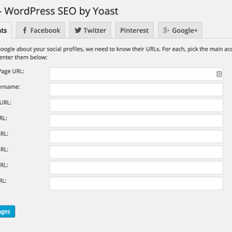Image resolution: width=232 pixels, height=232 pixels.
Task: Click the sixth URL input field
Action: [136, 152]
